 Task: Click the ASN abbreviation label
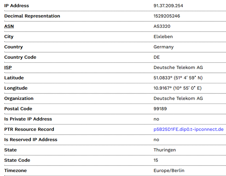(9, 26)
